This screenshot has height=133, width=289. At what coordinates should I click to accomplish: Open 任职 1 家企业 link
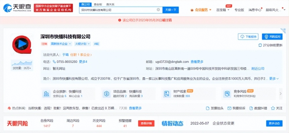pos(81,55)
